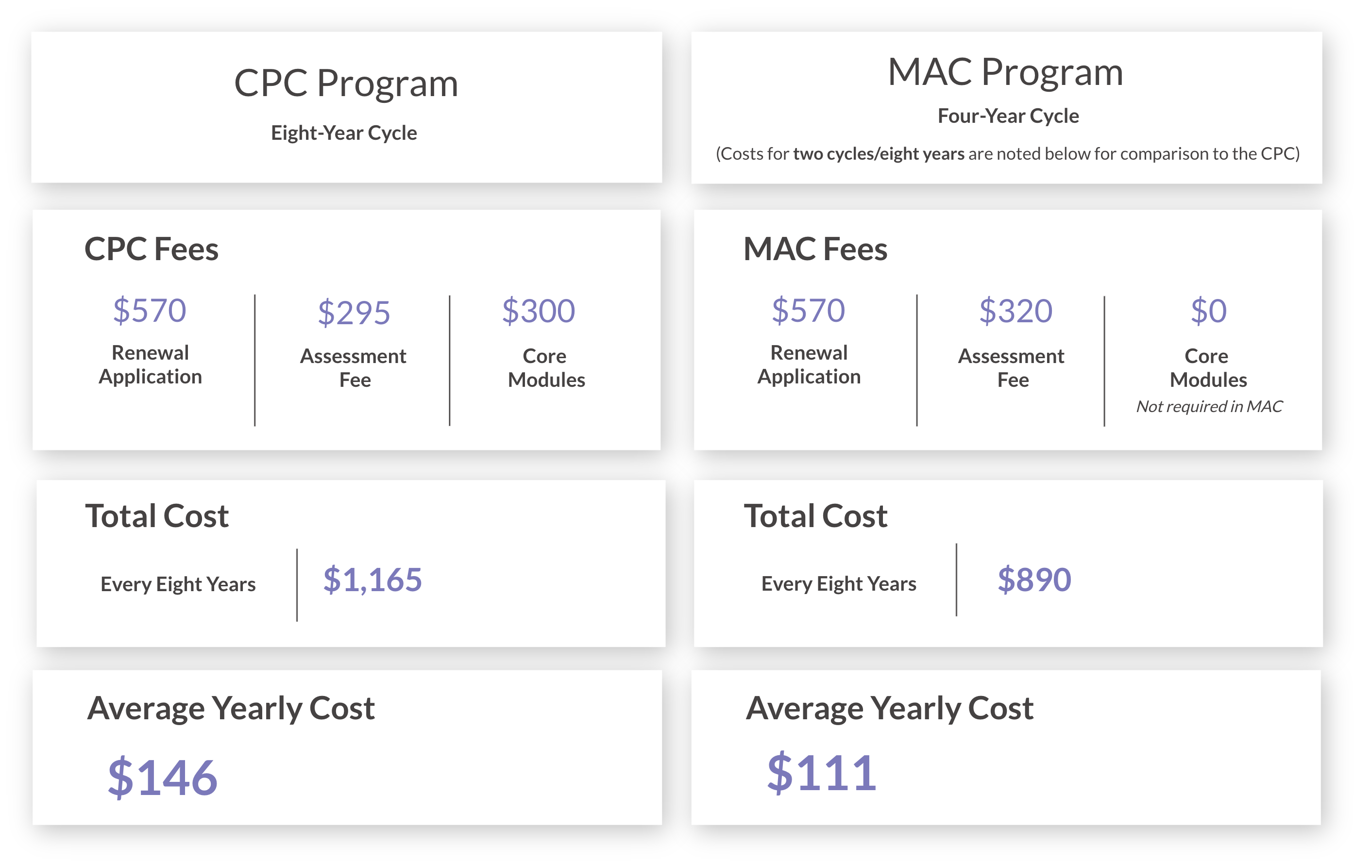
Task: Click the $295 CPC assessment fee
Action: [354, 313]
